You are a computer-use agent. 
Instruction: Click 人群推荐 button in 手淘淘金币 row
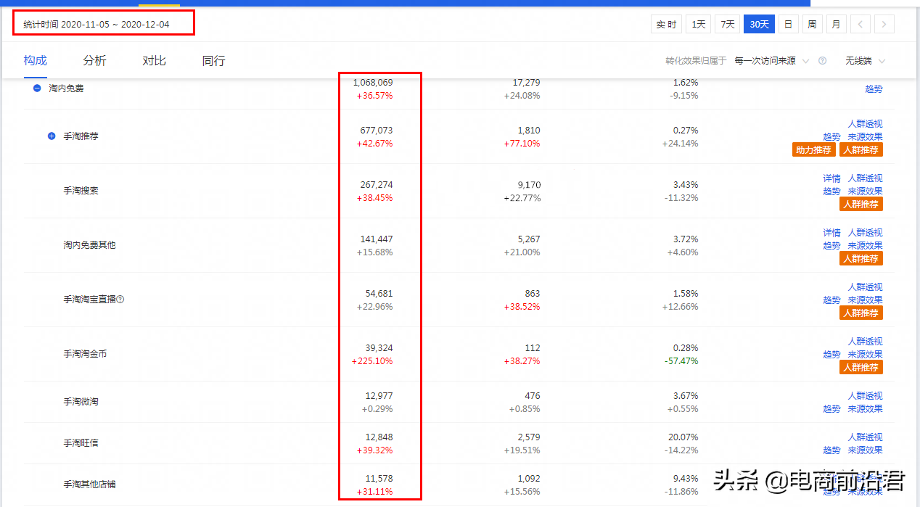(x=861, y=368)
